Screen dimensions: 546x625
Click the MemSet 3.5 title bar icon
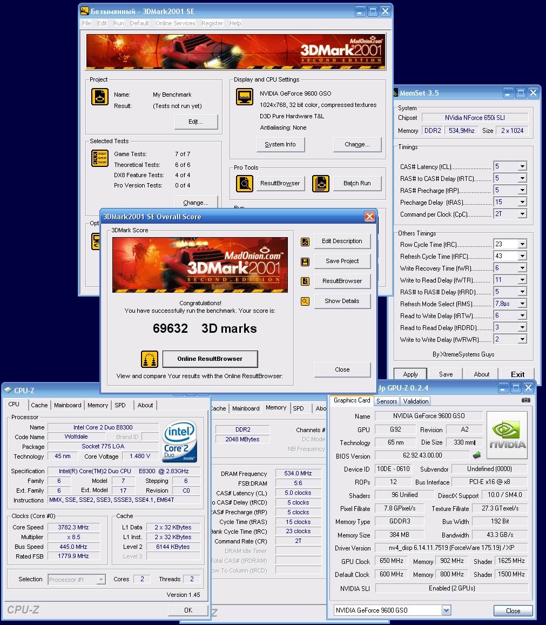pos(395,93)
